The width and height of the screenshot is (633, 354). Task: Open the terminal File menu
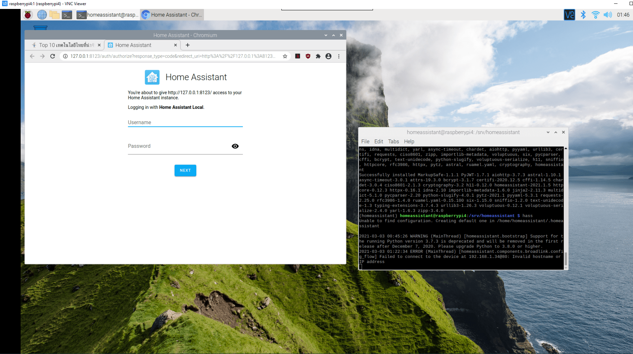click(365, 142)
